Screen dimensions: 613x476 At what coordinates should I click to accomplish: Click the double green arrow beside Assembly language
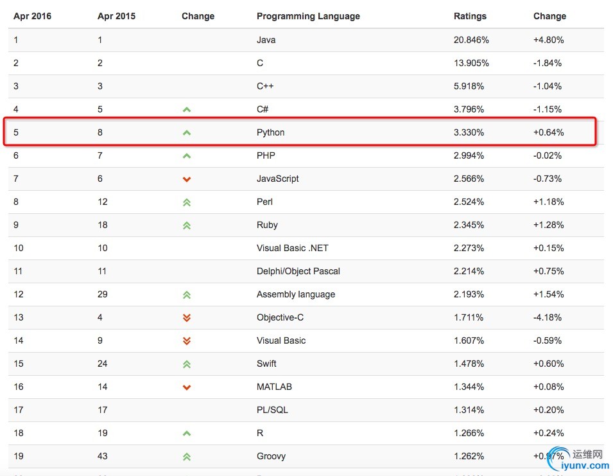tap(187, 294)
